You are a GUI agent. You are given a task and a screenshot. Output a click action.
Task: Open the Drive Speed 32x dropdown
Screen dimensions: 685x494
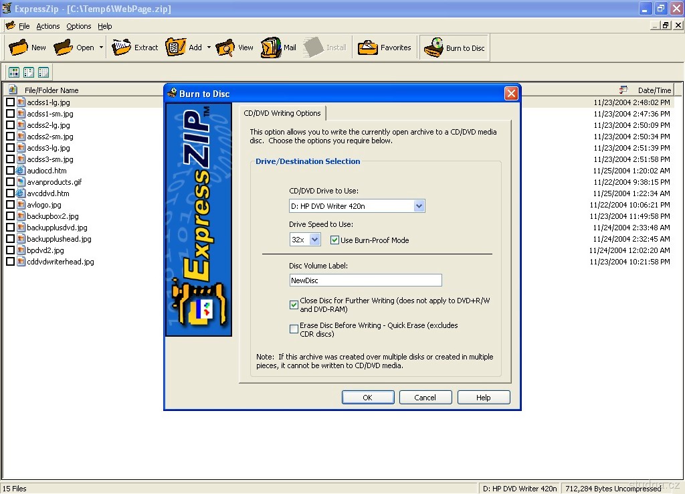315,240
